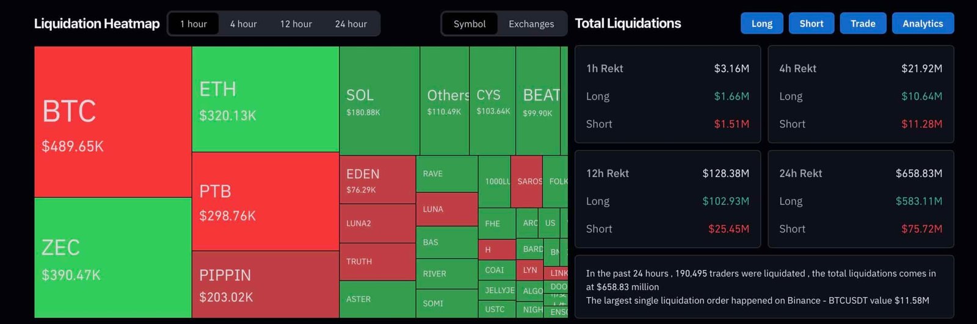Switch to the 4 hour timeframe
The height and width of the screenshot is (324, 977).
[x=243, y=24]
